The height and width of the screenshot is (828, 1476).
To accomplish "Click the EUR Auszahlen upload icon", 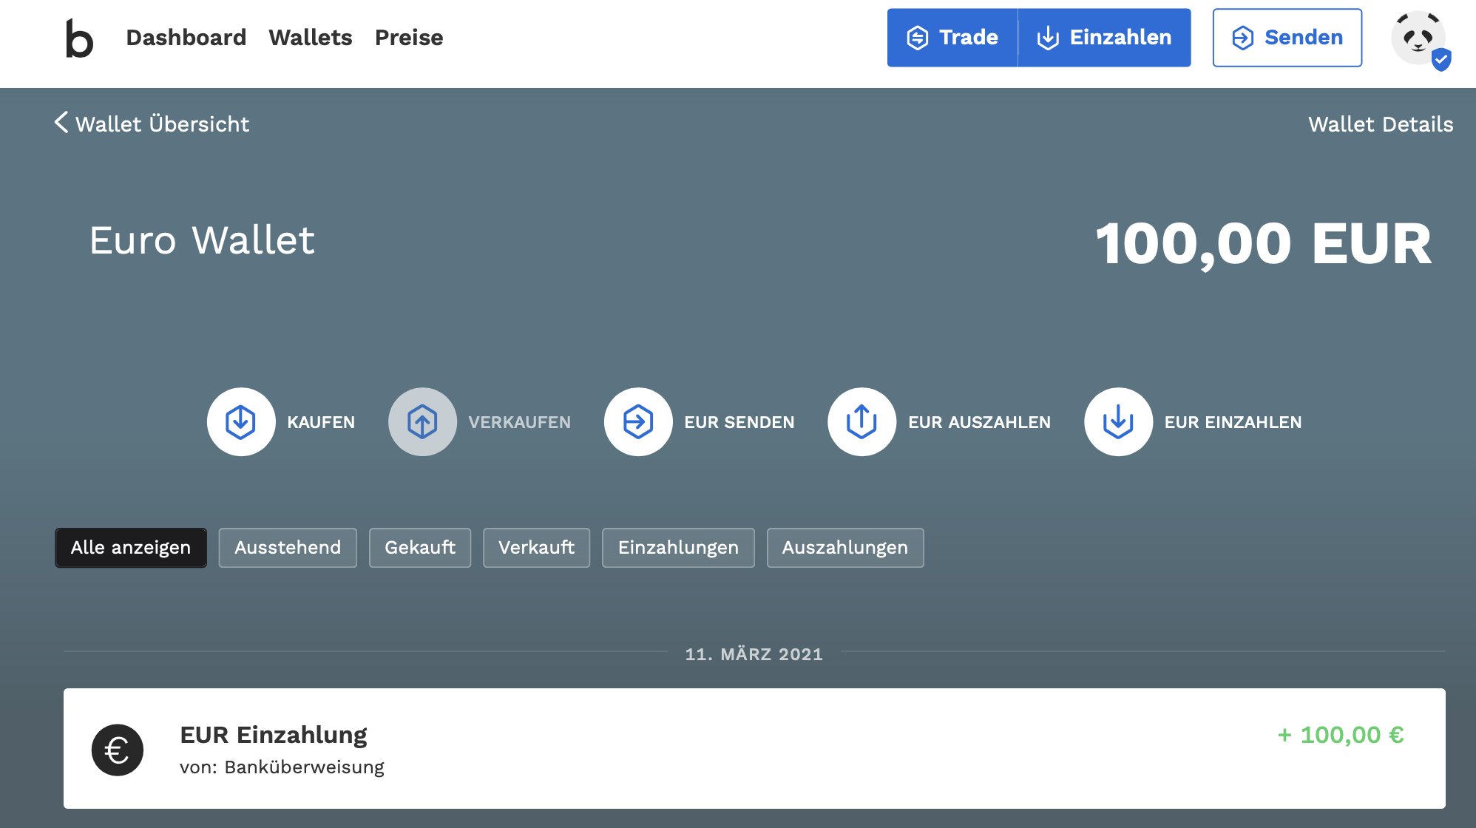I will [x=861, y=422].
